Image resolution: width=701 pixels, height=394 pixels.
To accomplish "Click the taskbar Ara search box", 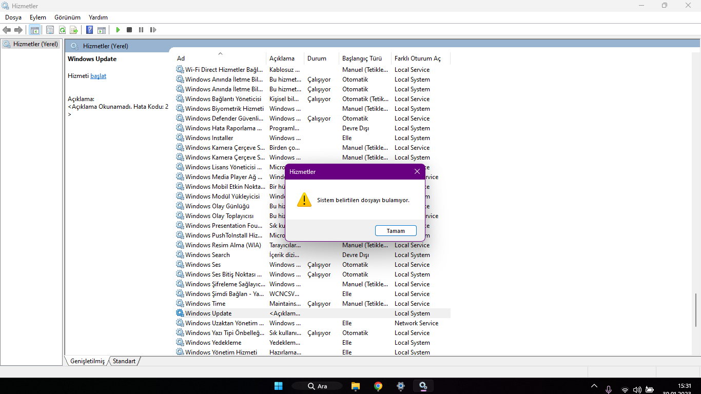I will pyautogui.click(x=317, y=386).
